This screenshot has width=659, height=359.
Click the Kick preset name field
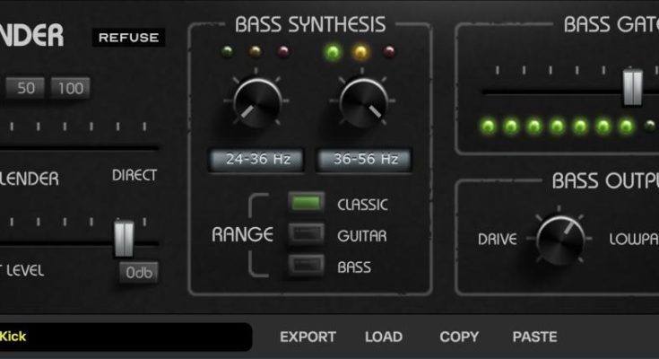click(x=126, y=337)
